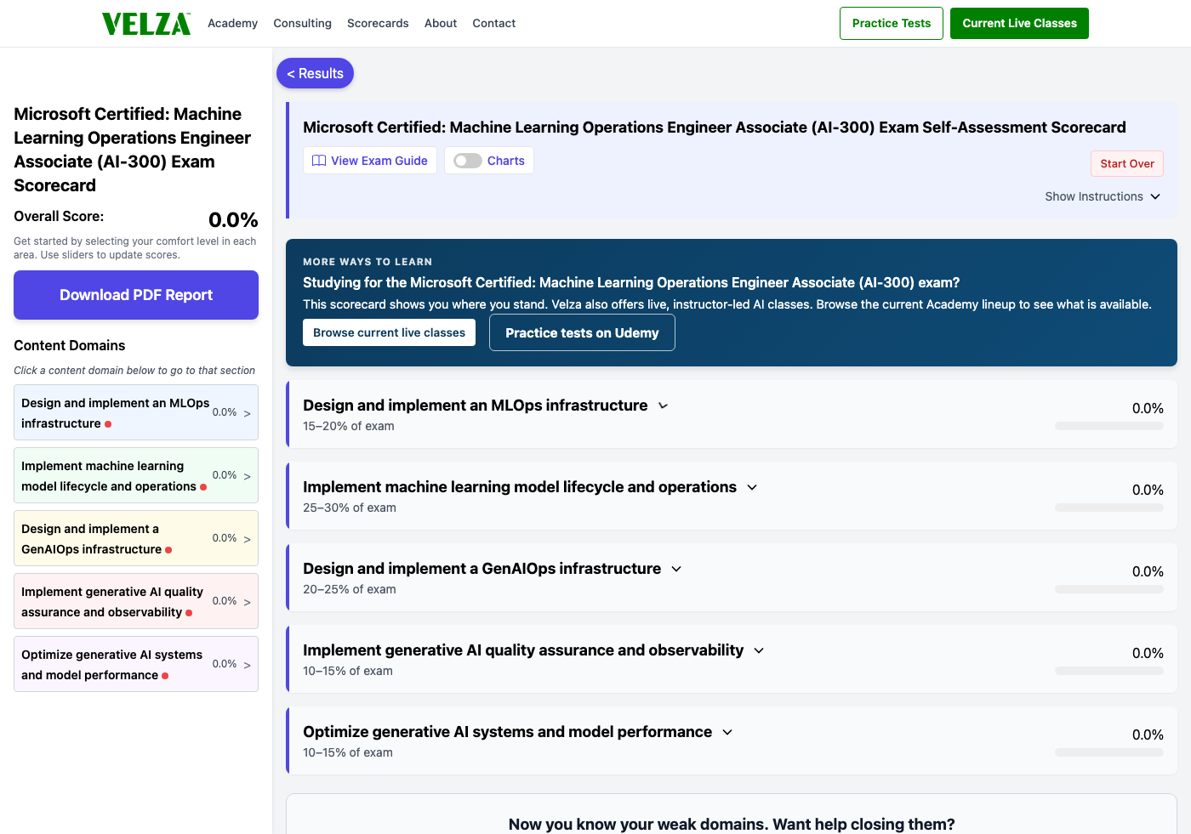Jump to quality assurance domain in sidebar
Image resolution: width=1191 pixels, height=834 pixels.
click(x=136, y=601)
